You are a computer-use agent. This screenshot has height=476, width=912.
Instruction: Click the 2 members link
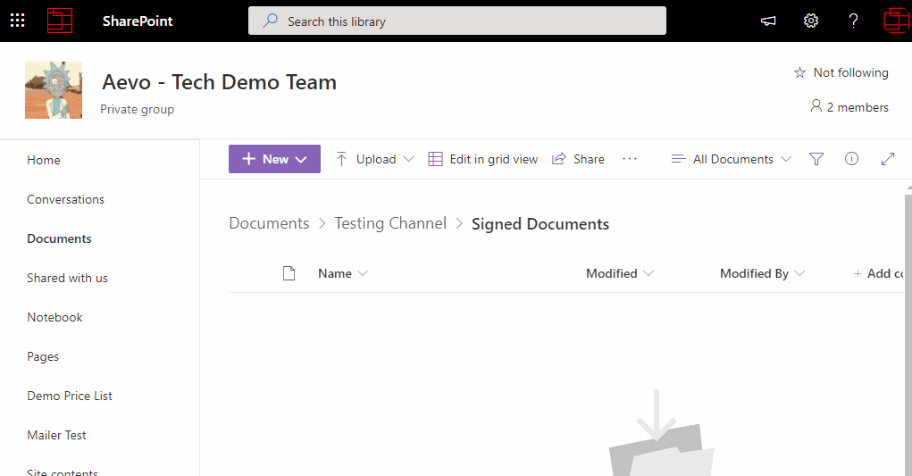coord(858,107)
